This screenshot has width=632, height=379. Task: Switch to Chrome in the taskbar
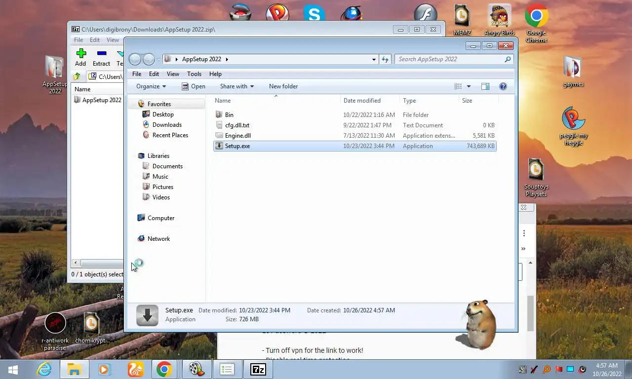point(164,370)
